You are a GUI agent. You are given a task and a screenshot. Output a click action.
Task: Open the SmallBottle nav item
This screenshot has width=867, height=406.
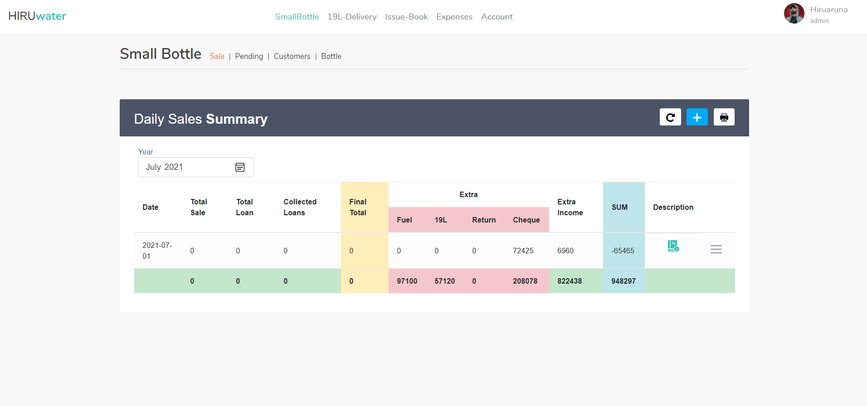[297, 17]
